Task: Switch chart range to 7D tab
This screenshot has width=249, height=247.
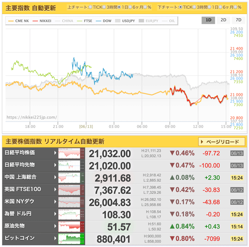Action: point(238,20)
